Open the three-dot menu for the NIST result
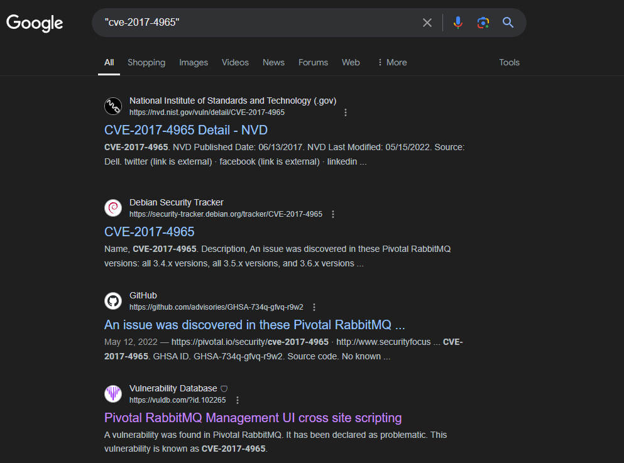Screen dimensions: 624x463 (346, 112)
